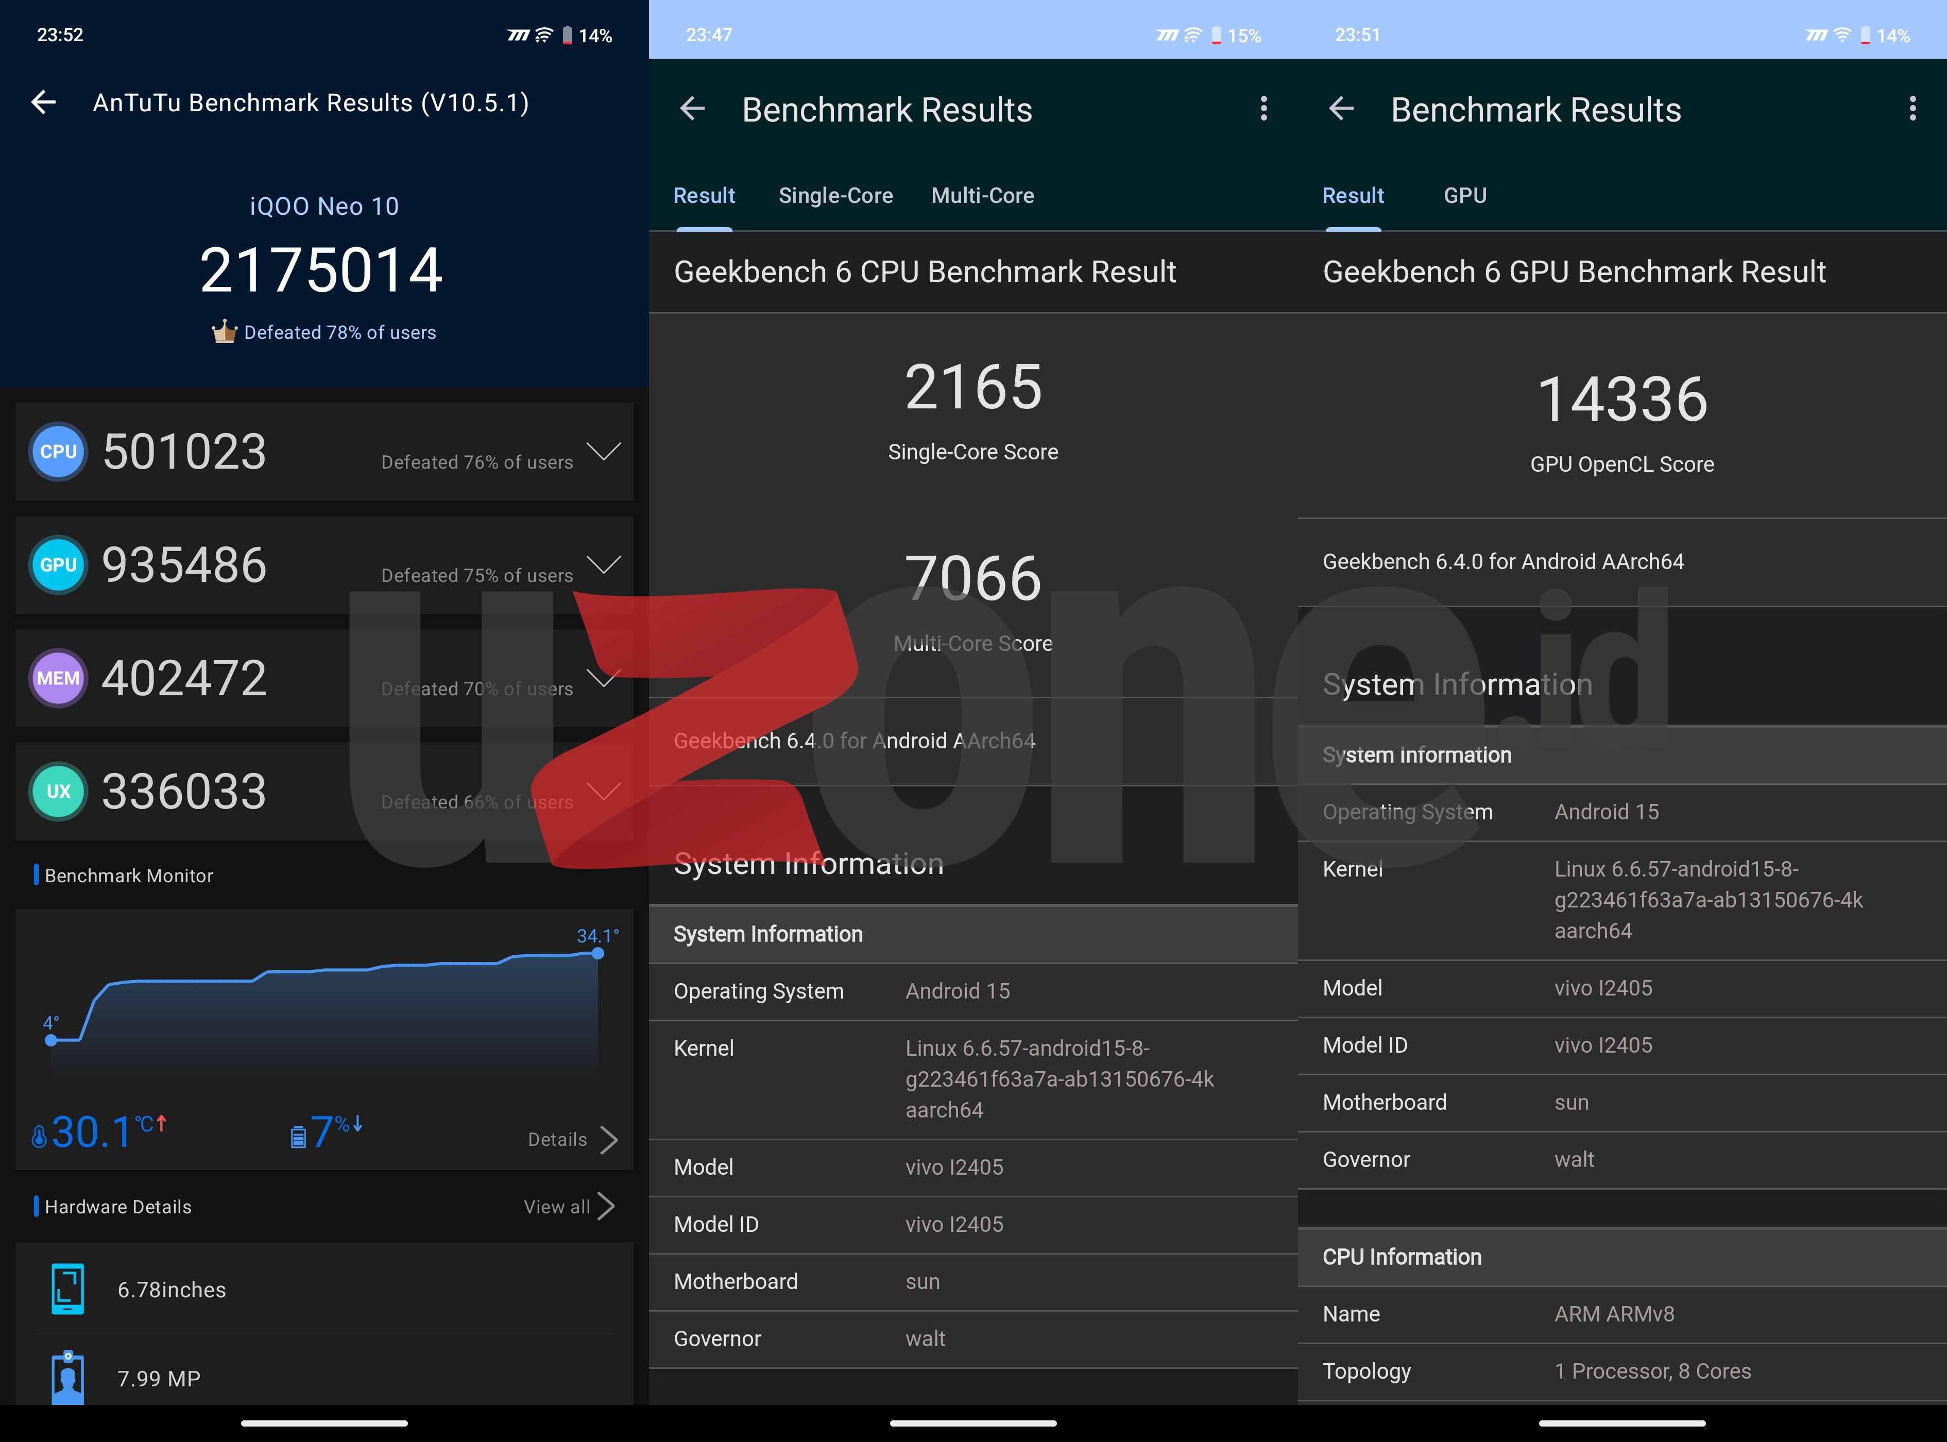Tap back arrow in Geekbench GPU results
Viewport: 1947px width, 1442px height.
click(x=1341, y=109)
